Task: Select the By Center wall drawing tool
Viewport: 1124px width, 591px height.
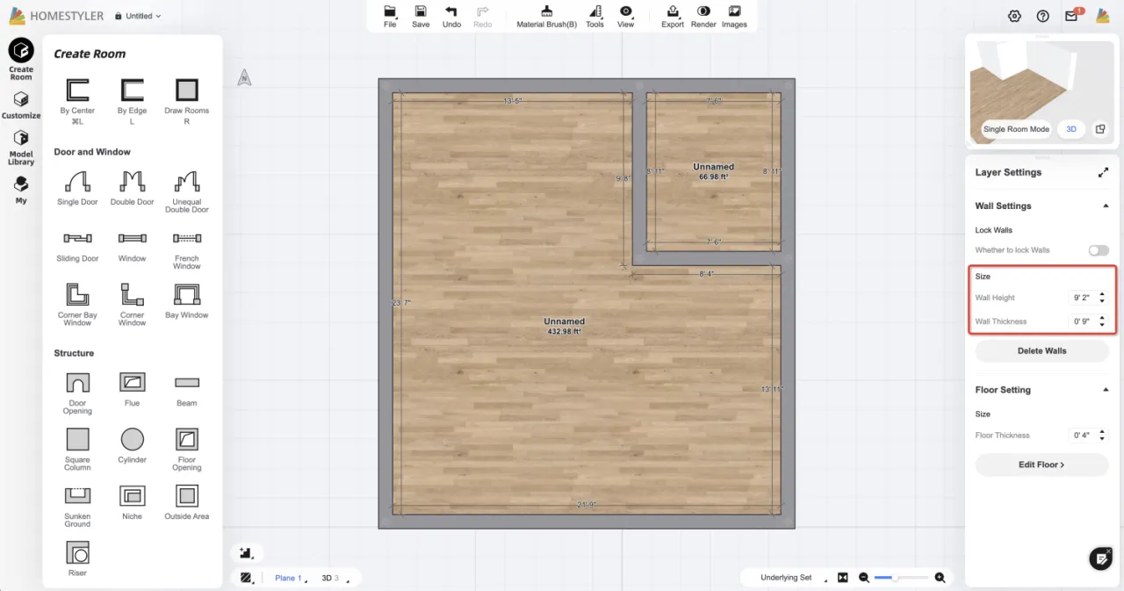Action: click(x=77, y=90)
